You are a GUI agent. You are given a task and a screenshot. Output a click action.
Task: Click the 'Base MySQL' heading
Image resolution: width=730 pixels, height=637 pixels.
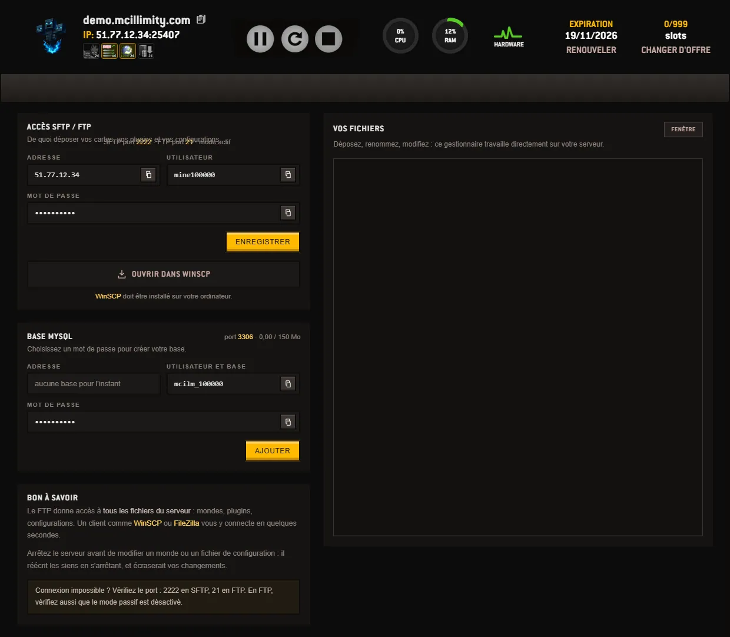50,337
